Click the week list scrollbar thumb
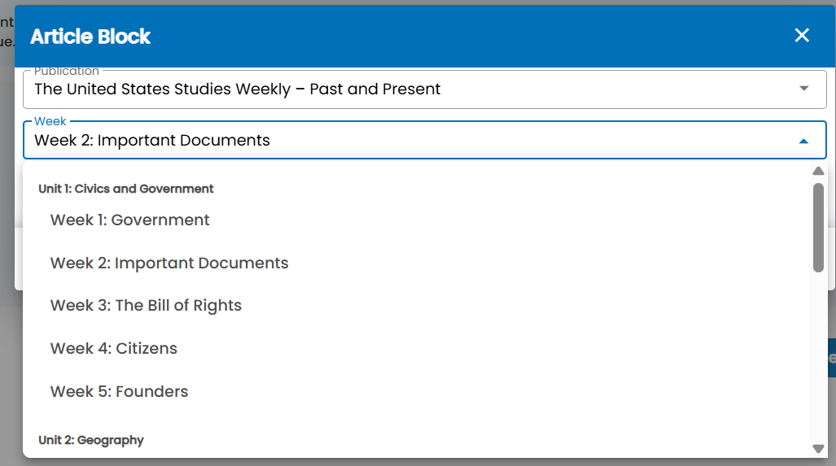836x466 pixels. [x=818, y=228]
